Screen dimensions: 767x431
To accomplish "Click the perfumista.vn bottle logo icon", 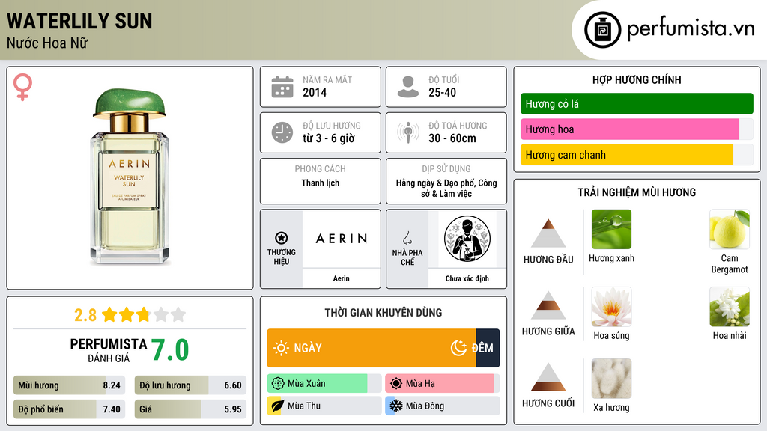I will pos(602,30).
